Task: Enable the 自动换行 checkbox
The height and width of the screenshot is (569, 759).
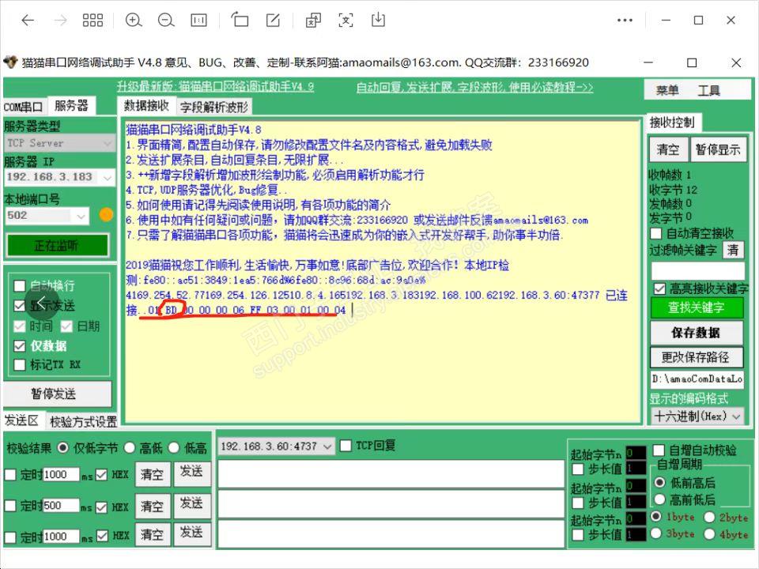Action: 19,286
